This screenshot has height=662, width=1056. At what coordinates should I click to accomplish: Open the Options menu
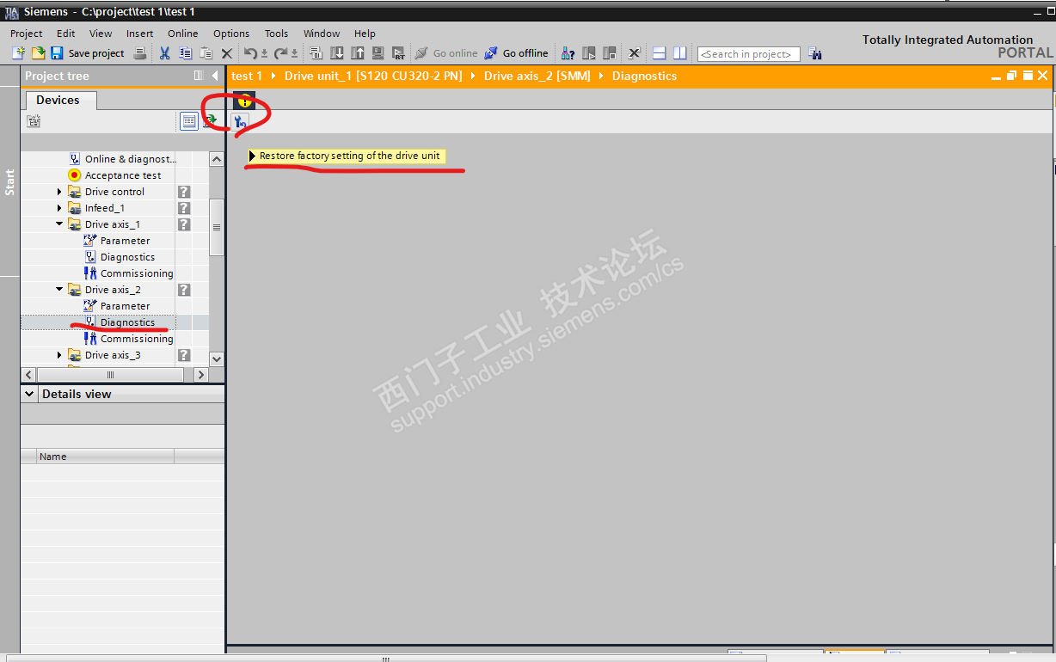pyautogui.click(x=231, y=34)
